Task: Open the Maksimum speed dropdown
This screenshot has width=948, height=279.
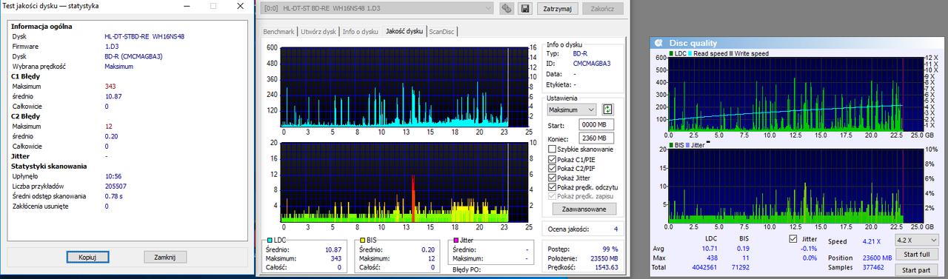Action: tap(571, 110)
